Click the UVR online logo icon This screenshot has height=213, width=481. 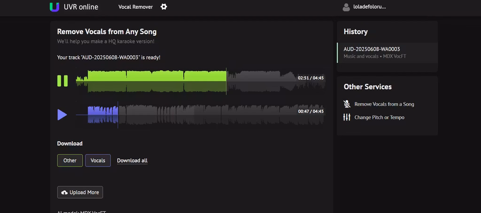[x=54, y=7]
